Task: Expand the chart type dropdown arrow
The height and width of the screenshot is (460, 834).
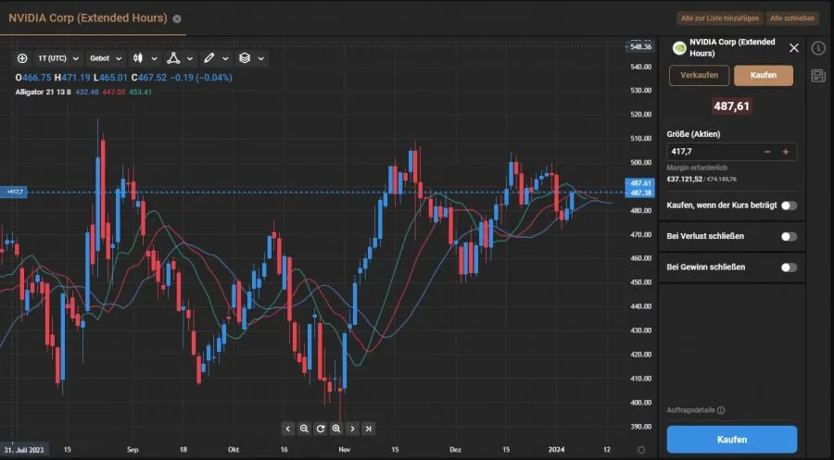Action: pos(154,59)
